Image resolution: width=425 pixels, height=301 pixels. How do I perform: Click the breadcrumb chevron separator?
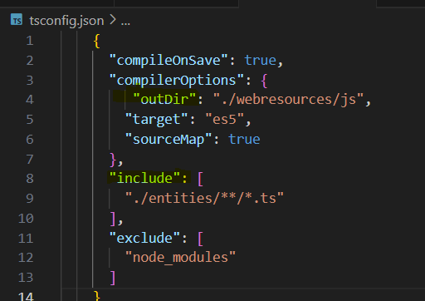(112, 20)
